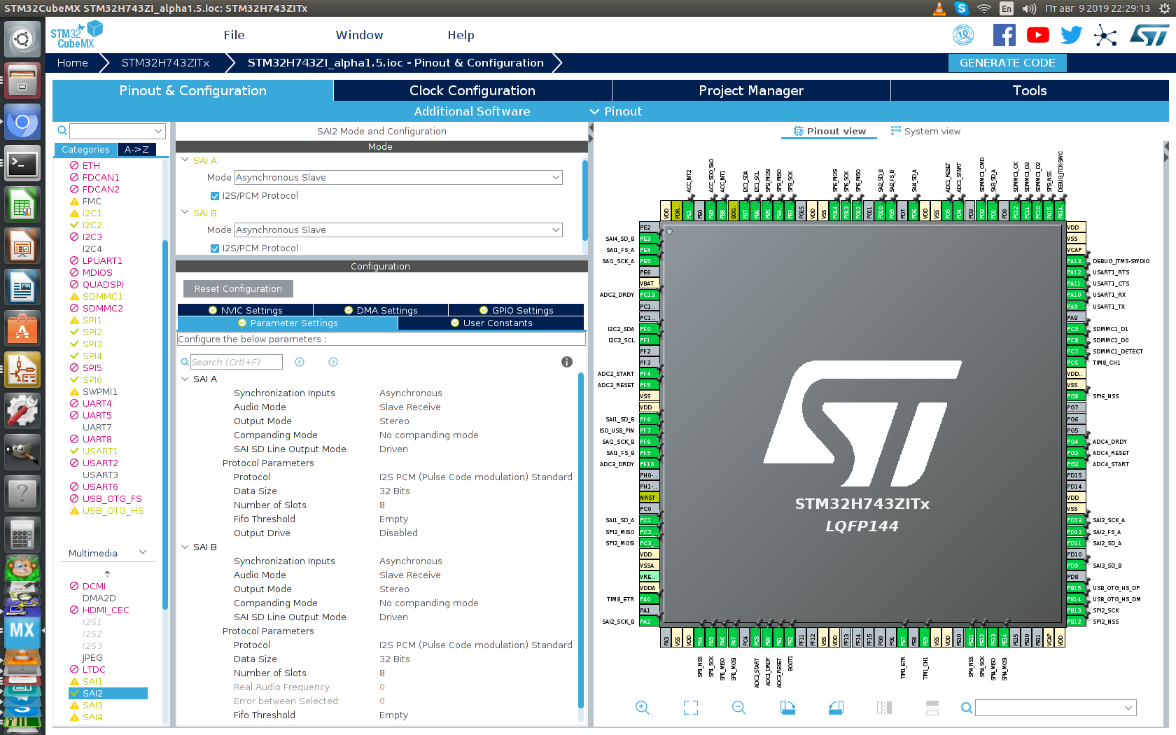Open the Twitter link icon
The height and width of the screenshot is (735, 1176).
1071,35
